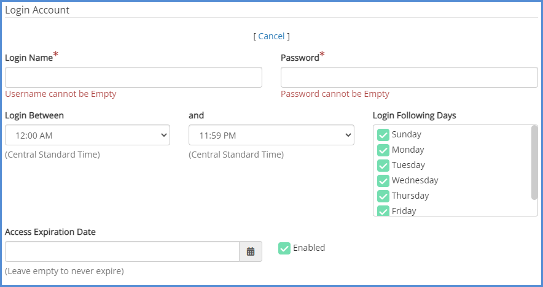Untick the Wednesday checkbox
This screenshot has height=287, width=543.
pyautogui.click(x=383, y=181)
